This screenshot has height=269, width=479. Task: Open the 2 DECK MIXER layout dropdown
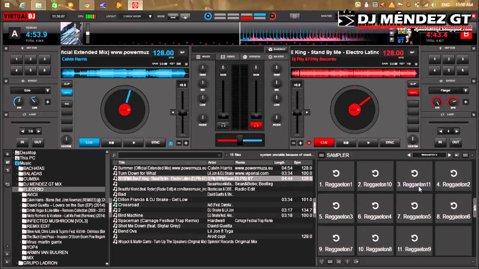pos(135,16)
